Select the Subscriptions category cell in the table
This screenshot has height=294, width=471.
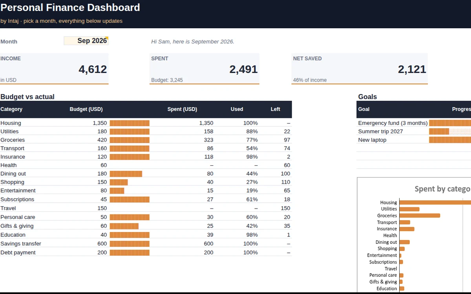pyautogui.click(x=17, y=200)
